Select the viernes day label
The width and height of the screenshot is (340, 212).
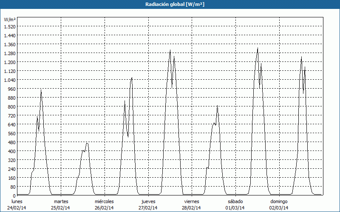tap(192, 201)
